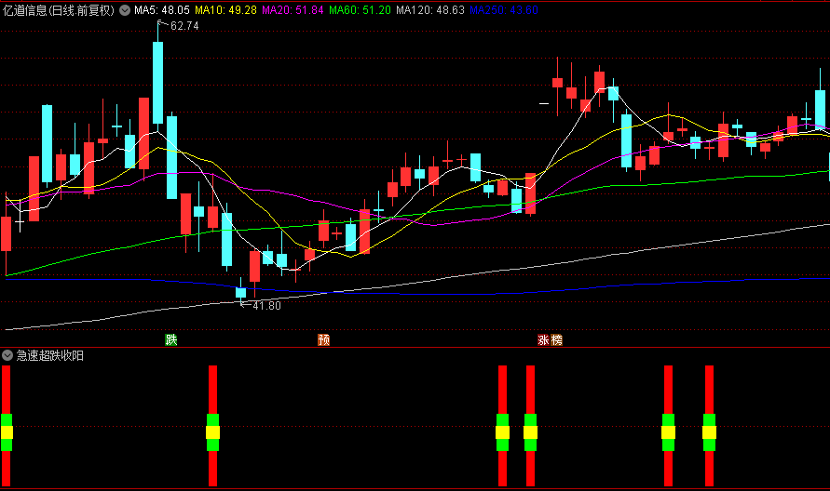Image resolution: width=830 pixels, height=491 pixels.
Task: Click the first signal bar in indicator panel
Action: point(6,426)
